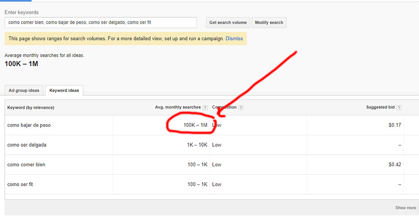
Task: Dismiss the search volume ranges notice
Action: point(234,39)
